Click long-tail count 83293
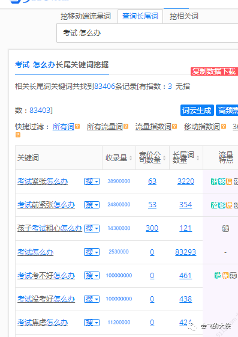This screenshot has width=238, height=337. tap(186, 252)
